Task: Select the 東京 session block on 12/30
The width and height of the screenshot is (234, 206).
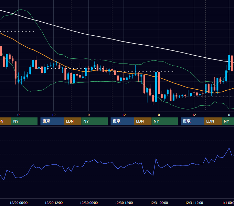Action: point(122,121)
